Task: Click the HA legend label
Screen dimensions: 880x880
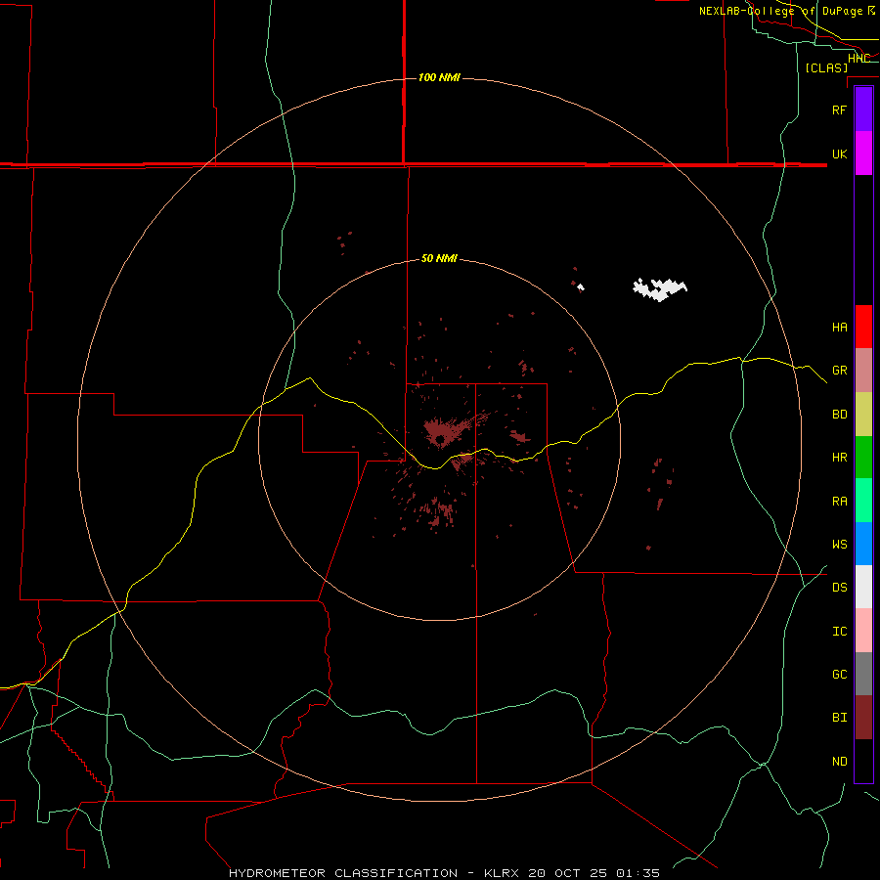Action: [x=839, y=328]
